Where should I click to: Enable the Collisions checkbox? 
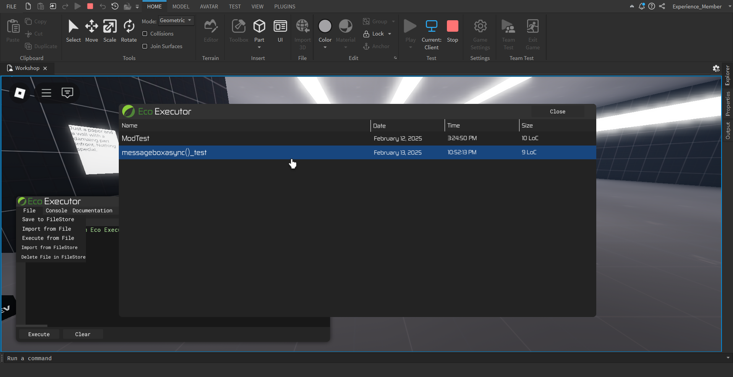[145, 34]
